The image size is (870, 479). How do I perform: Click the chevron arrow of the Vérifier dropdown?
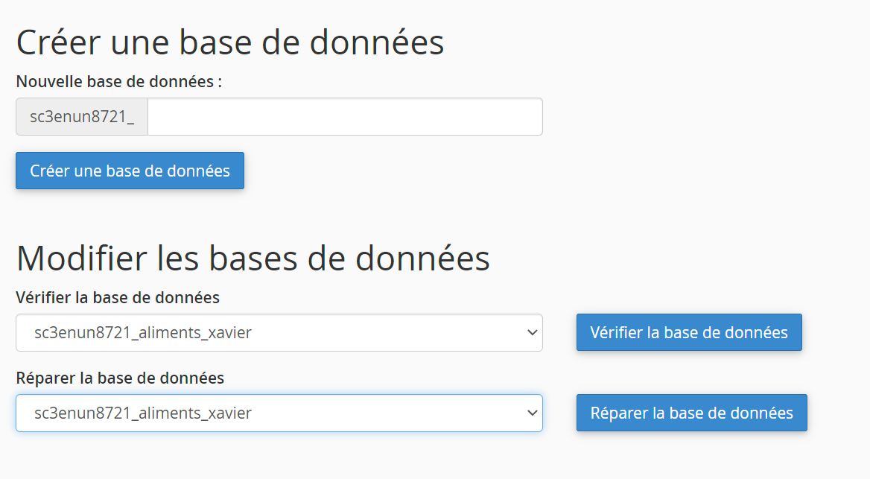532,332
